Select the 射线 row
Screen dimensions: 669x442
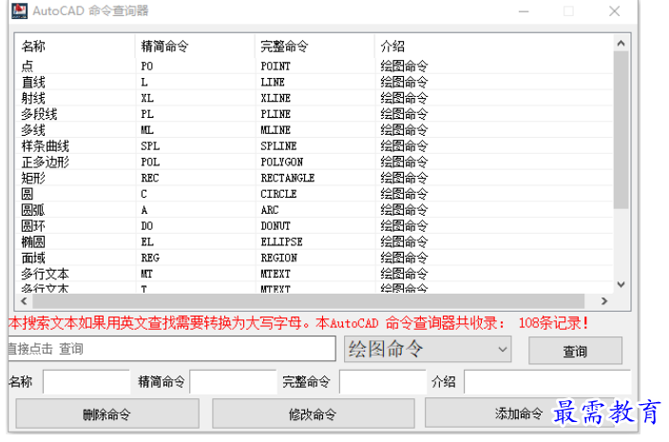tap(315, 98)
